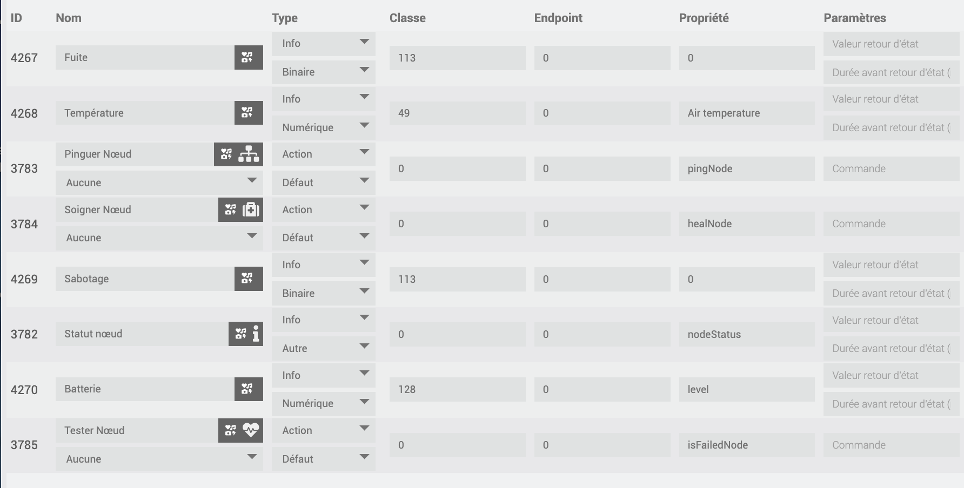Click the heartbeat icon beside Tester Nœud
Image resolution: width=964 pixels, height=488 pixels.
point(251,430)
